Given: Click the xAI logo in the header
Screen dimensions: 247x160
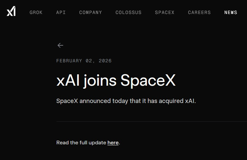Looking at the screenshot, I should pos(11,11).
